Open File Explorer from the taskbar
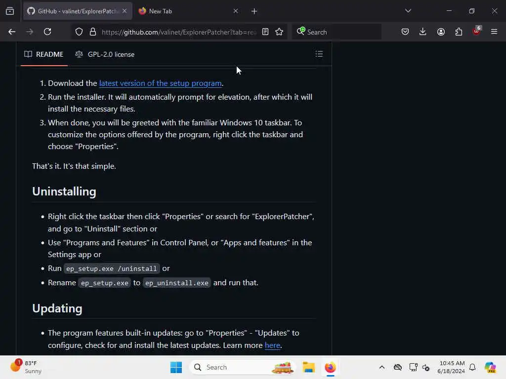This screenshot has width=506, height=379. coord(308,367)
